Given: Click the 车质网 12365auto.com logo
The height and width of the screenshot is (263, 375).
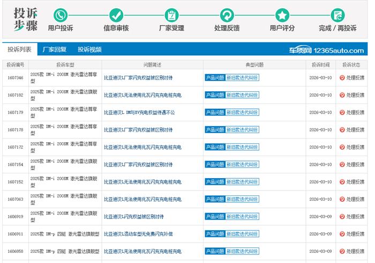Looking at the screenshot, I should 327,50.
